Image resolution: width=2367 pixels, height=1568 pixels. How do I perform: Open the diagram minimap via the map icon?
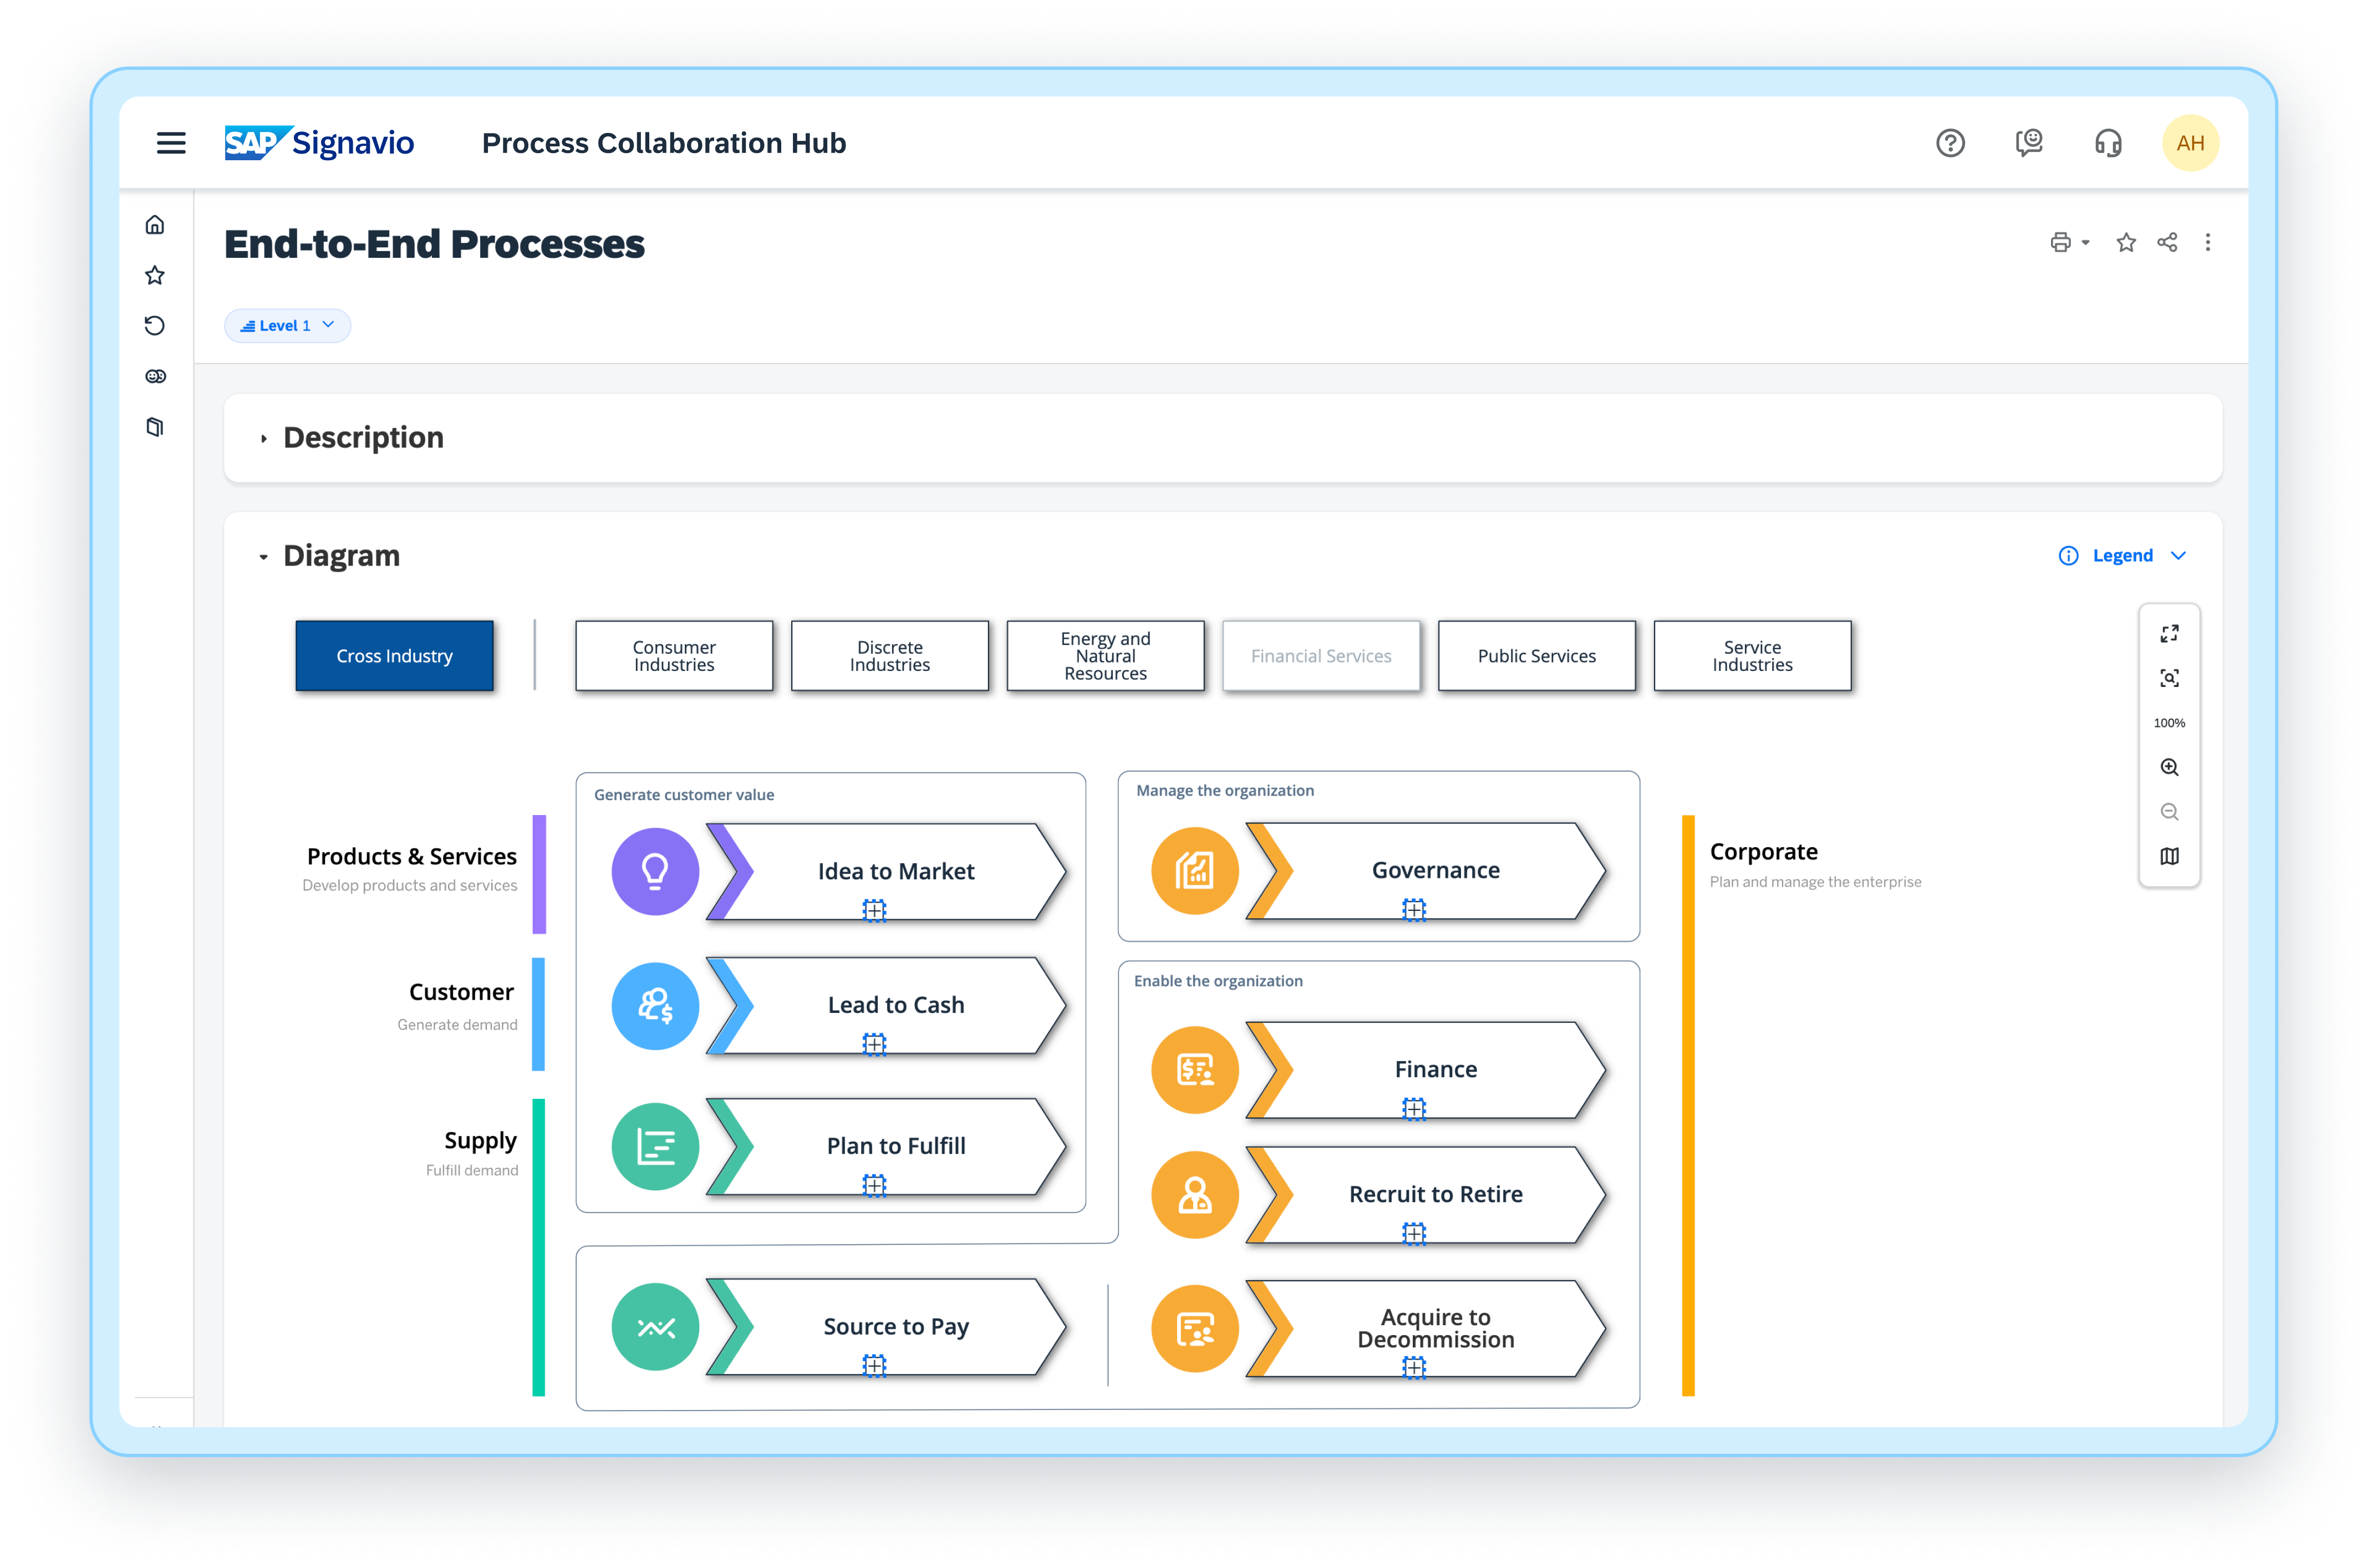tap(2170, 856)
